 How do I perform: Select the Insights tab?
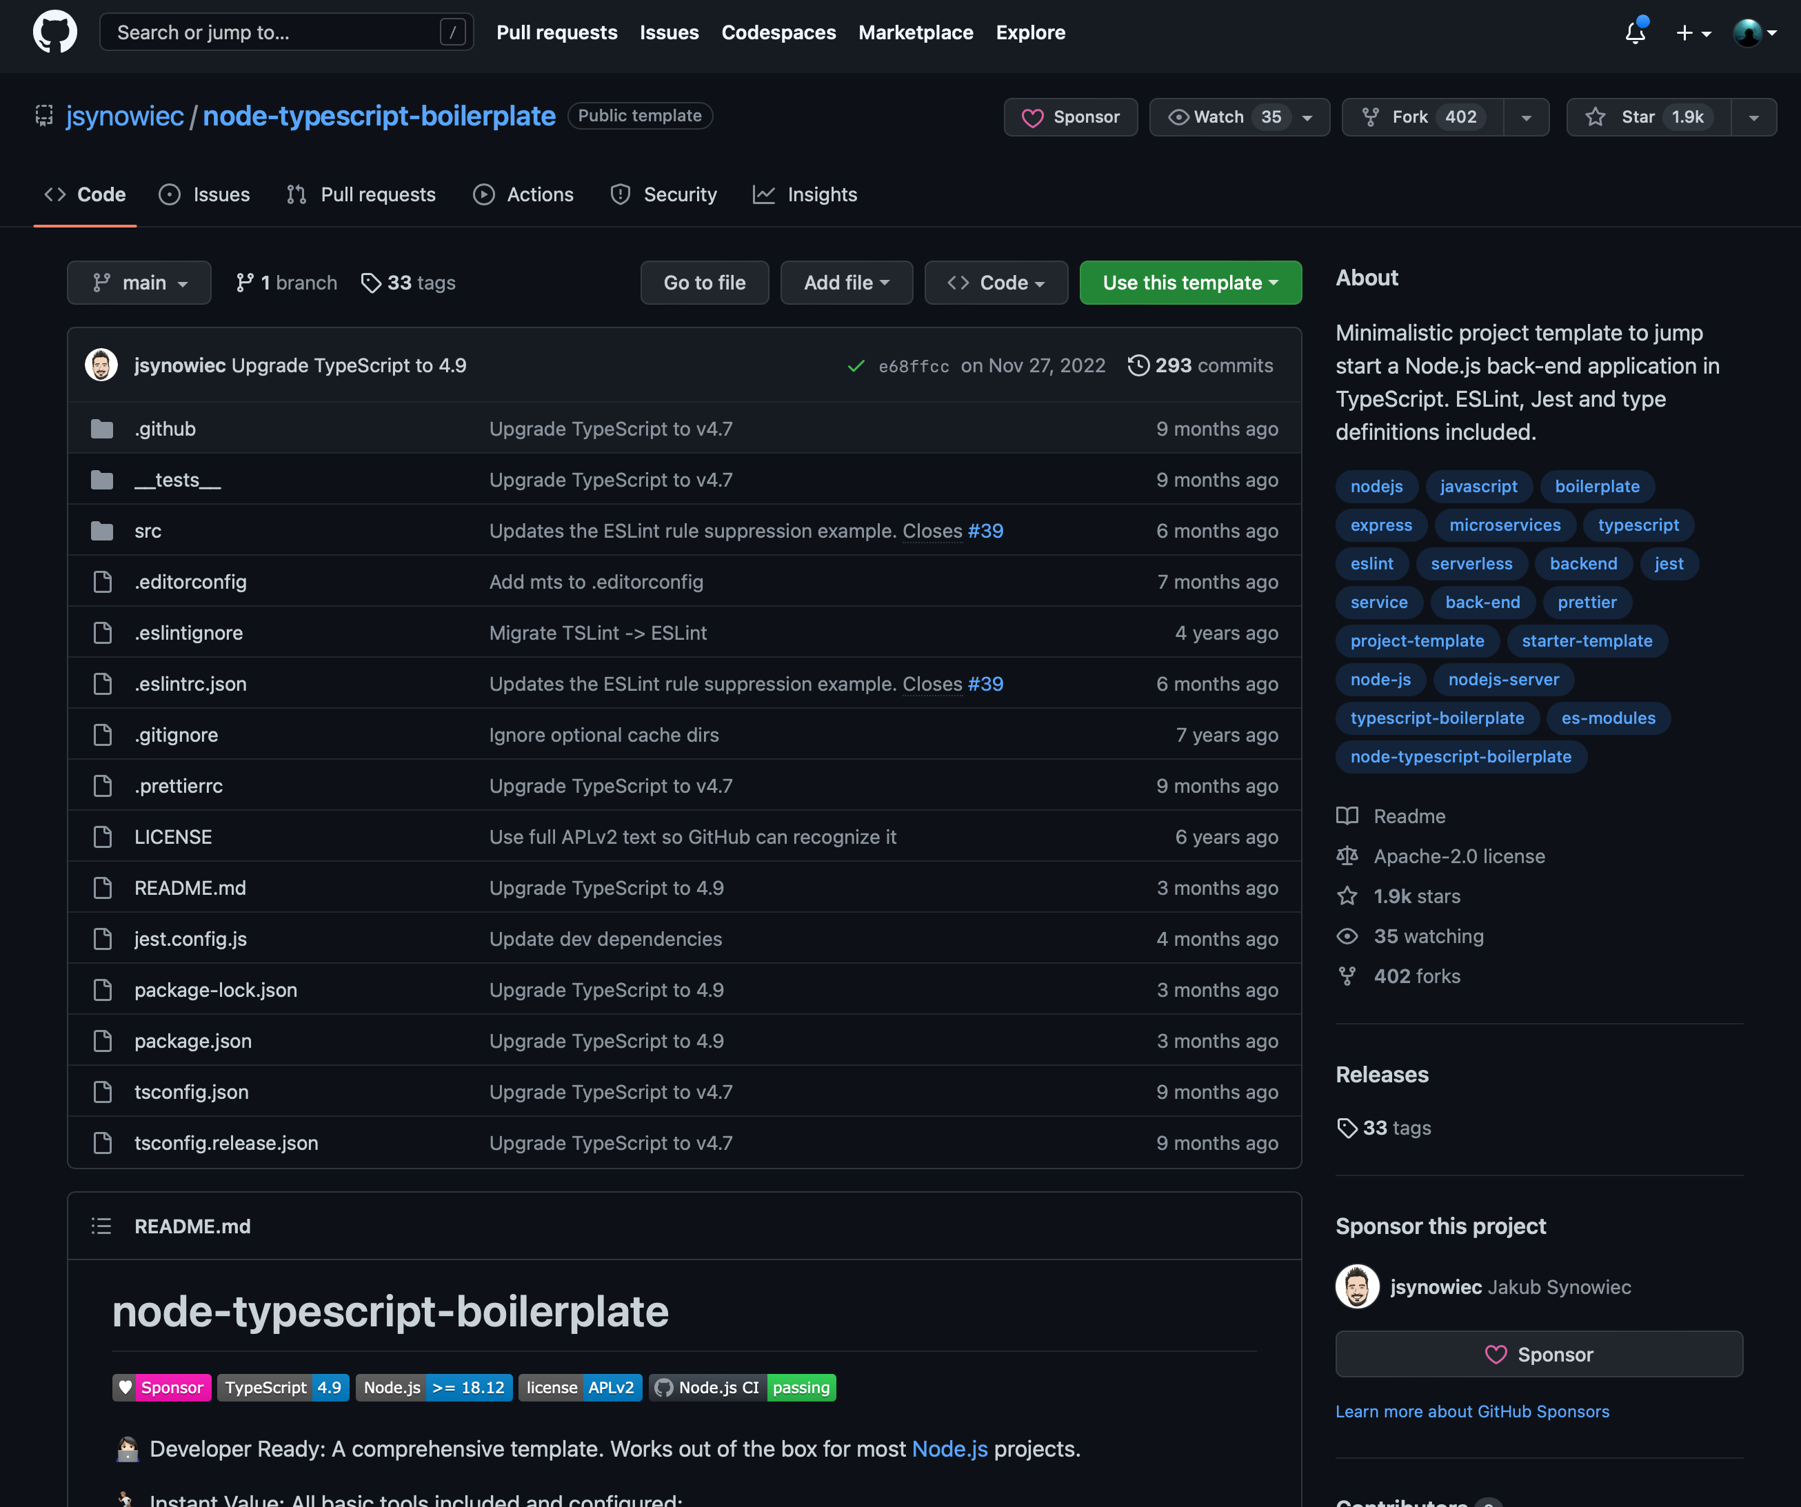tap(805, 194)
